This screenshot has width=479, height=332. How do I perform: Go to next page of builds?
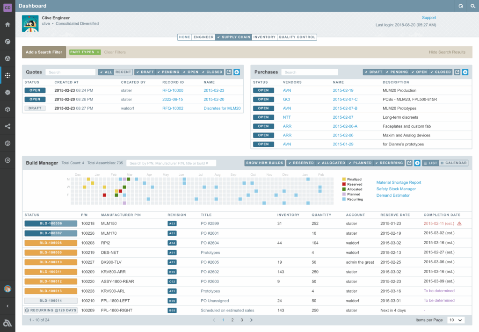(x=251, y=320)
